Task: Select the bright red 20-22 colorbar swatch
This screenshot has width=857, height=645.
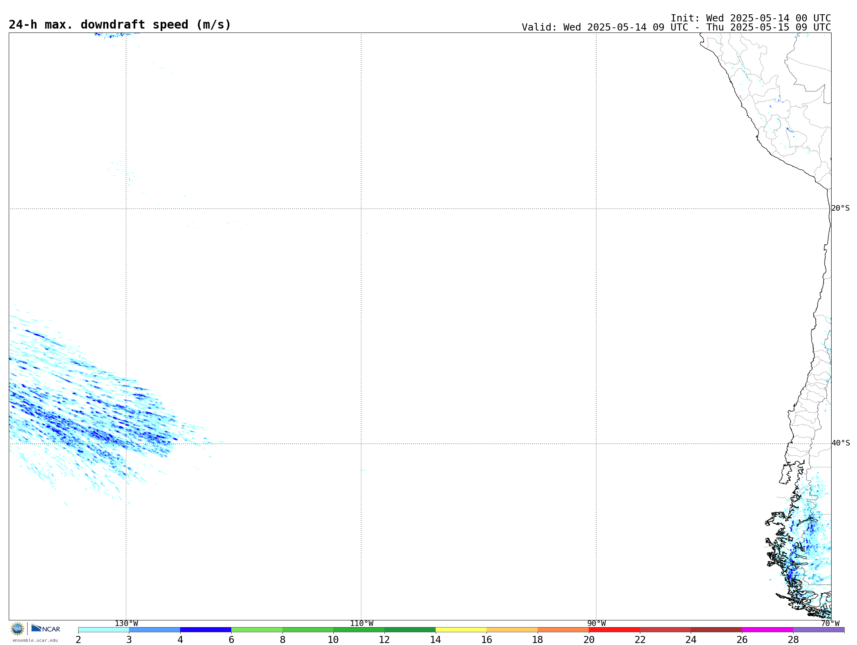Action: tap(615, 630)
